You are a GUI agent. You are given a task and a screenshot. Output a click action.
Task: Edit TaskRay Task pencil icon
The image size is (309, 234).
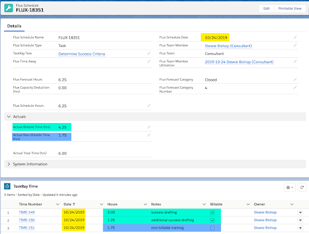(x=148, y=54)
